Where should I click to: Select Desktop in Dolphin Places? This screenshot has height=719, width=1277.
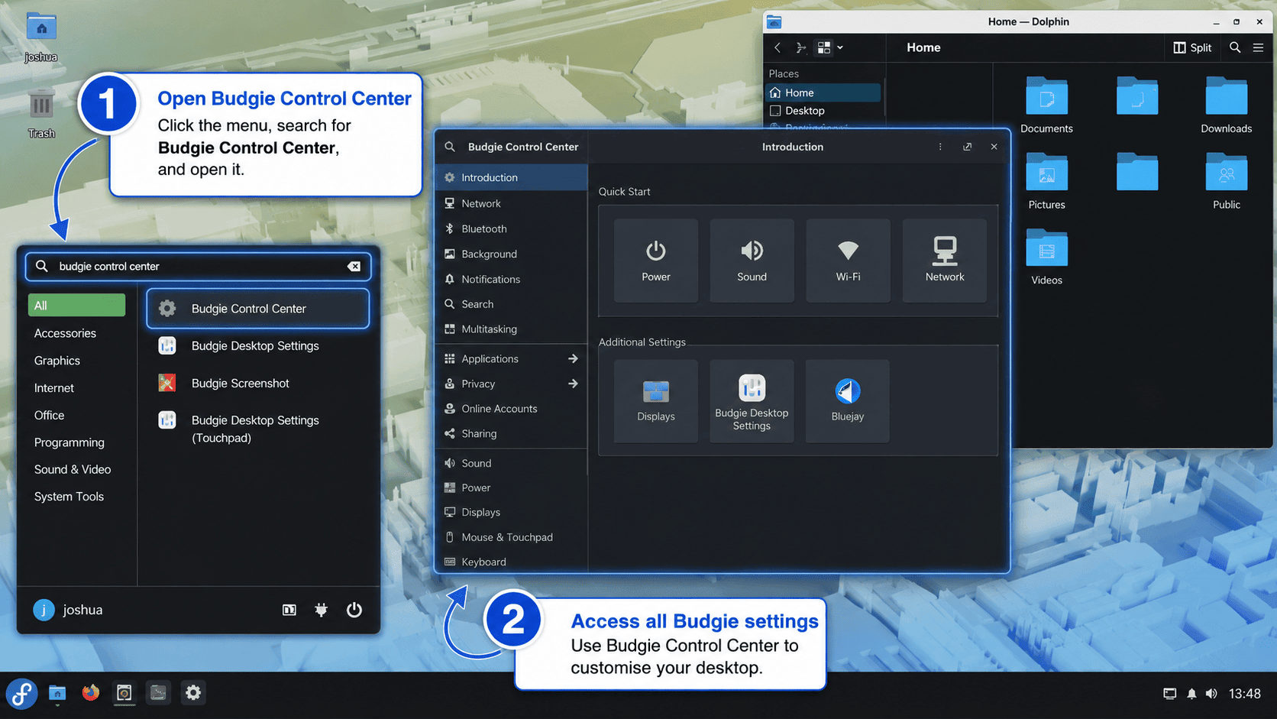coord(823,111)
